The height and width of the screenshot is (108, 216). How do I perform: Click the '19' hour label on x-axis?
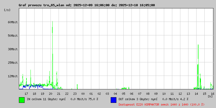pos(42,94)
